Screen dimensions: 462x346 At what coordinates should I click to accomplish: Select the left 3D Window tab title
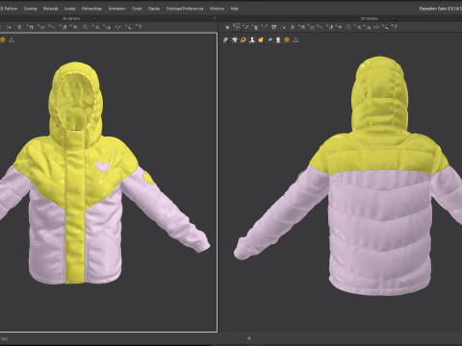pyautogui.click(x=71, y=18)
